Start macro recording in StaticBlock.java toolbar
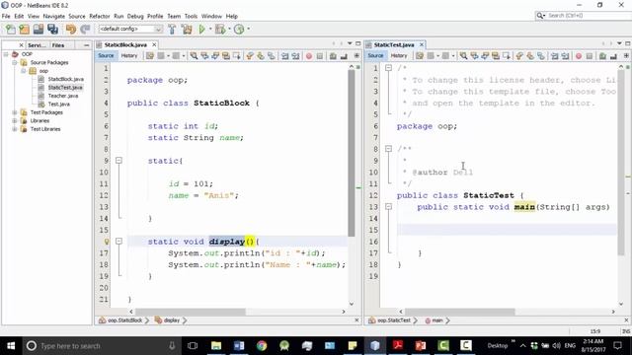Screen dimensions: 632x355 [309, 56]
